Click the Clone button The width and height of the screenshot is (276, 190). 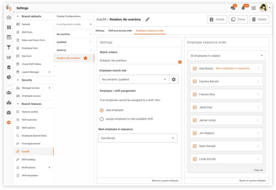[238, 19]
